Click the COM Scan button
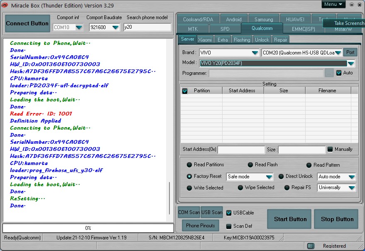 click(189, 212)
